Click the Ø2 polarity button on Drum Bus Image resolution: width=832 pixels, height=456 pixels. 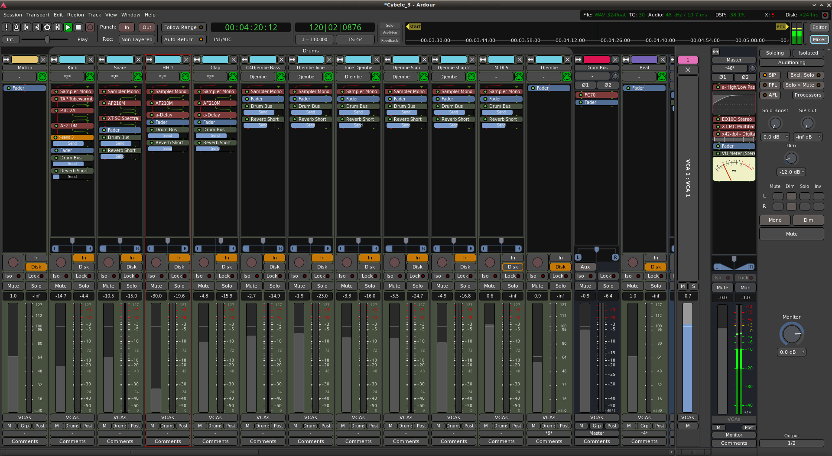pyautogui.click(x=608, y=85)
